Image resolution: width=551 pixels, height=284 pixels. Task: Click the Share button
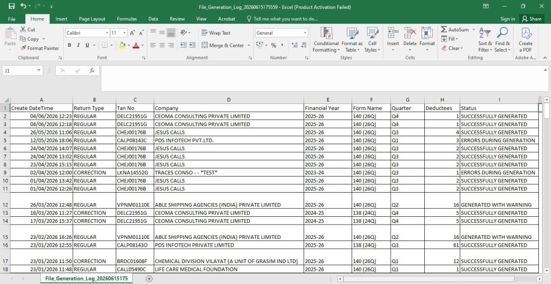[x=532, y=19]
